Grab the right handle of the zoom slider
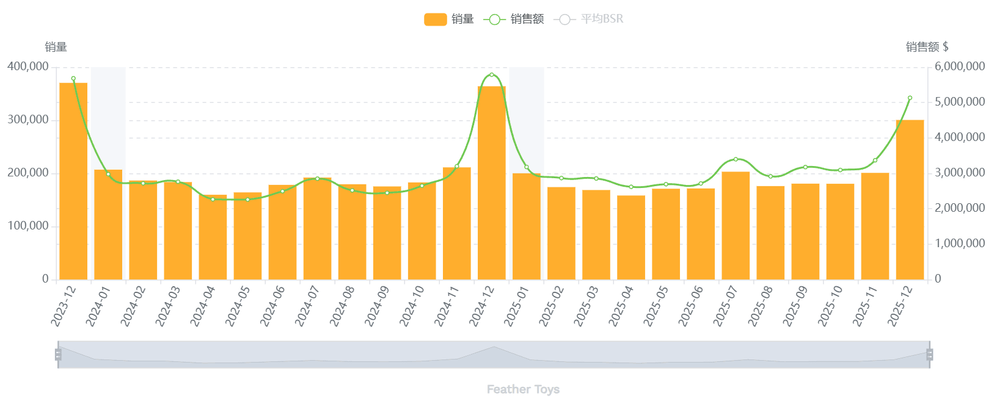This screenshot has width=994, height=401. [930, 355]
